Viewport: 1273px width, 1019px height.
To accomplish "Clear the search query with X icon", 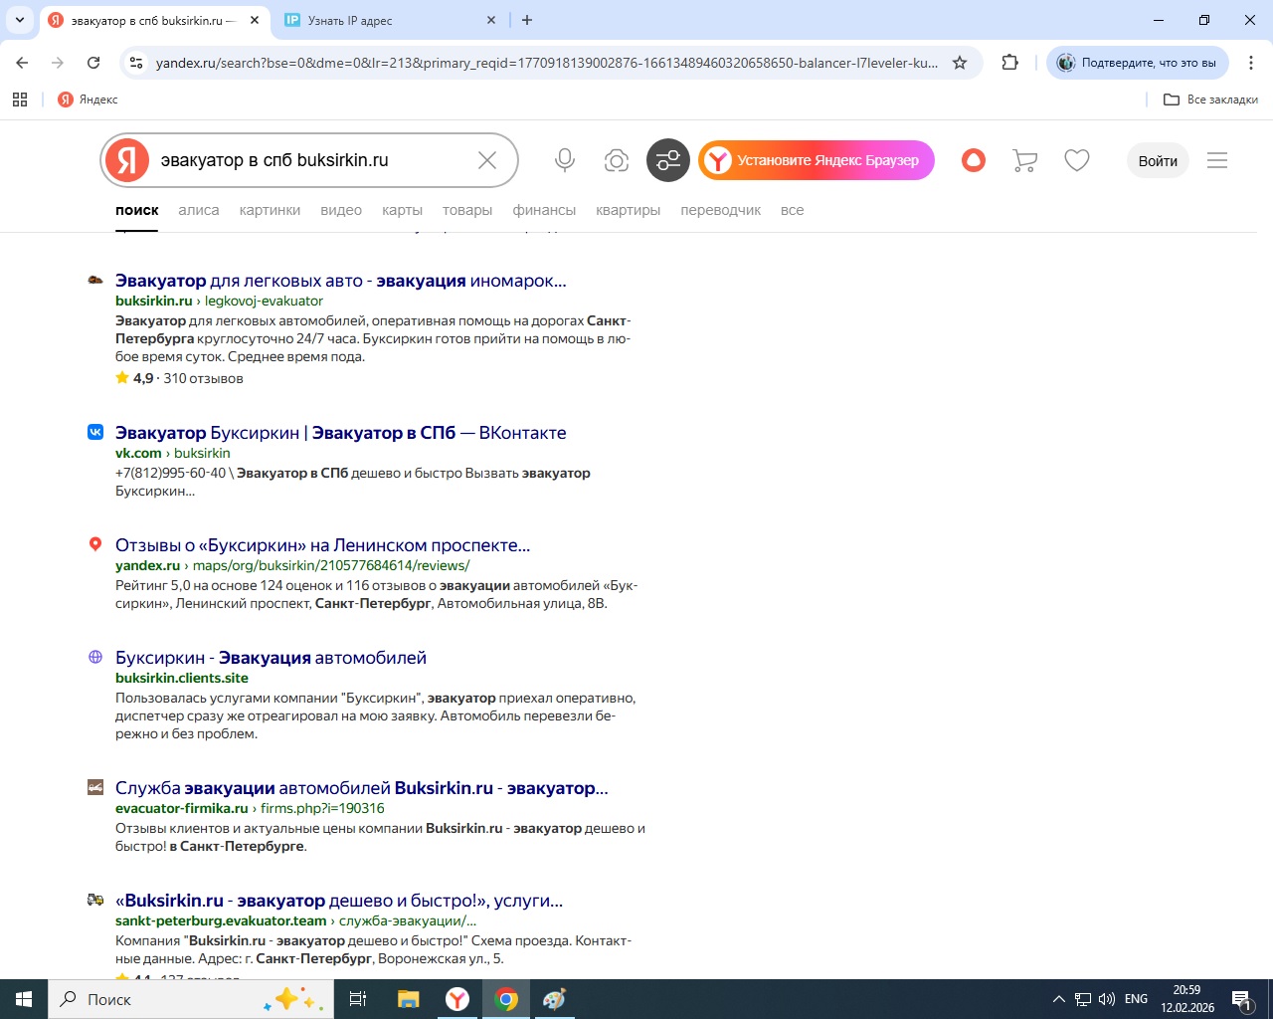I will point(487,160).
